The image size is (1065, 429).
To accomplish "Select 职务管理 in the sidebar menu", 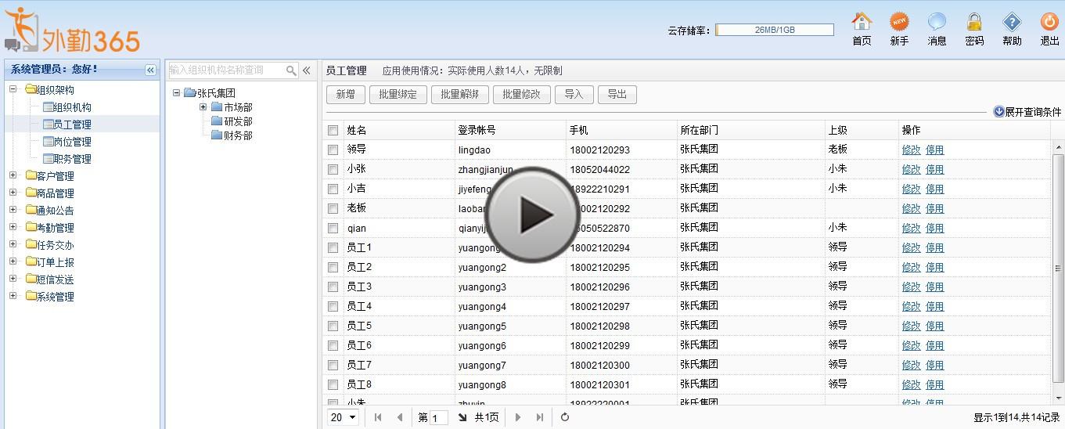I will click(x=72, y=159).
